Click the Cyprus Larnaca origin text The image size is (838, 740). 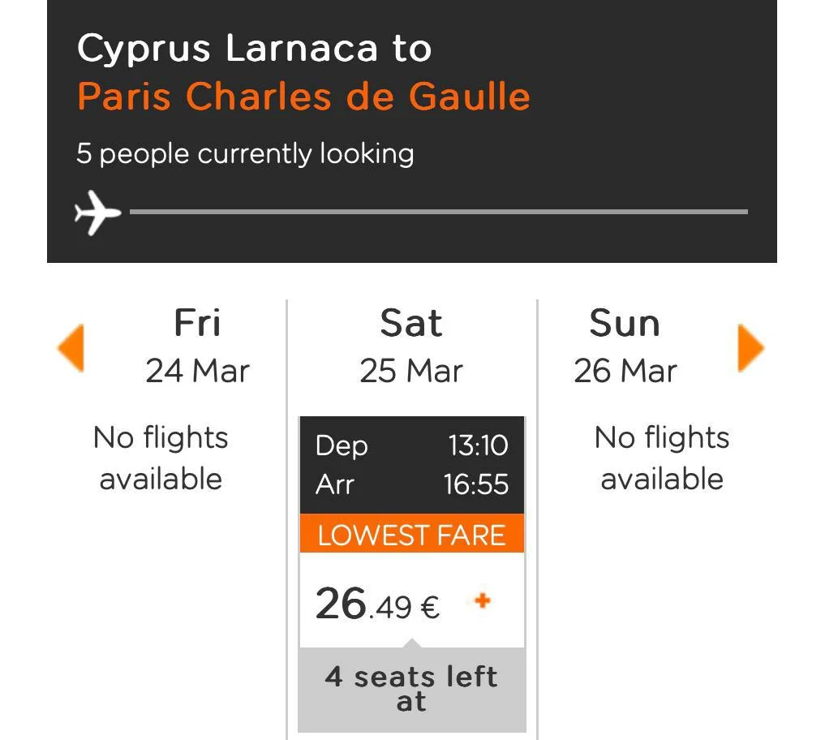pos(227,49)
